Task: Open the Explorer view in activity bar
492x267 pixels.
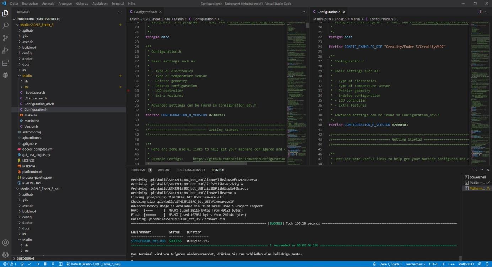Action: (x=5, y=13)
